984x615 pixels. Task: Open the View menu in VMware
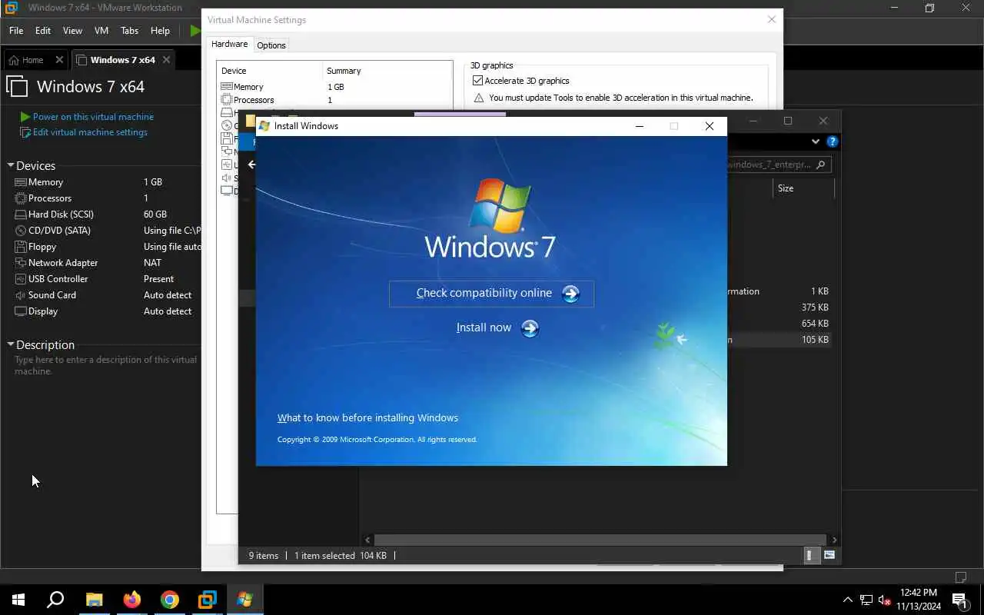[x=72, y=31]
